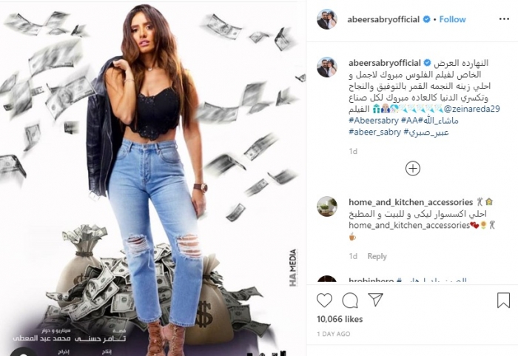Open the #abeer_sabry hashtag
518x356 pixels.
374,132
